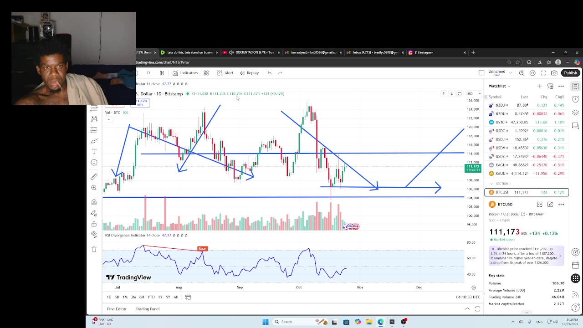Undo the last chart action
Screen dimensions: 583x328
[269, 73]
